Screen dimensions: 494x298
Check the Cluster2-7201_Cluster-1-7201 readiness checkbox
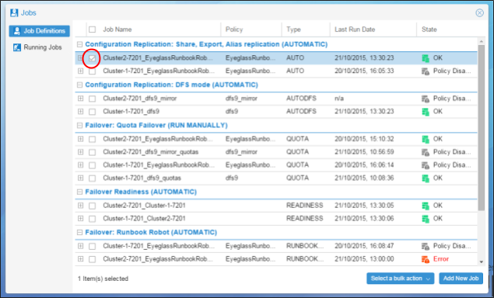(92, 206)
